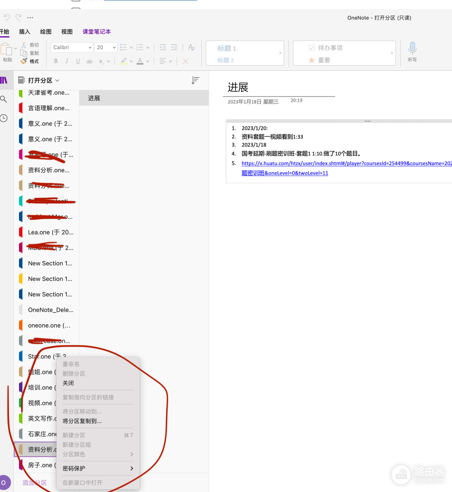Expand numbered list style dropdown arrow
Screen dimensions: 452x492
coord(148,48)
